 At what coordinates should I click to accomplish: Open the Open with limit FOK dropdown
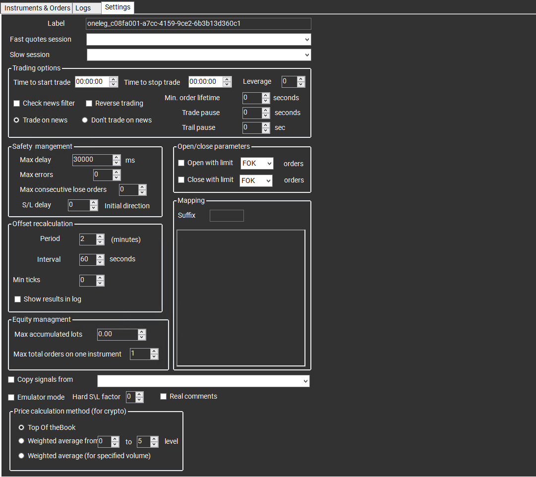click(x=257, y=163)
